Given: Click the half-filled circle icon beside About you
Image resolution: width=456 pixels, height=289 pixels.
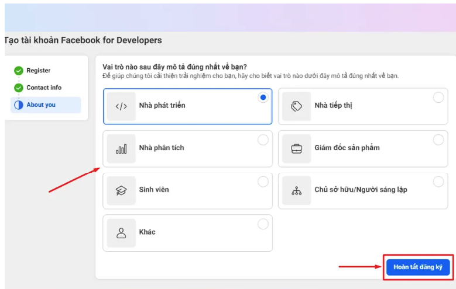Looking at the screenshot, I should coord(19,105).
